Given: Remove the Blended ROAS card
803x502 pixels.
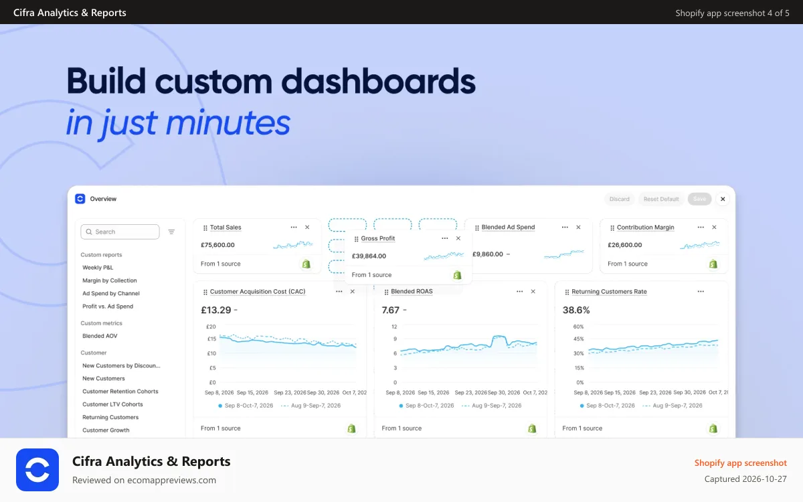Looking at the screenshot, I should pyautogui.click(x=533, y=292).
